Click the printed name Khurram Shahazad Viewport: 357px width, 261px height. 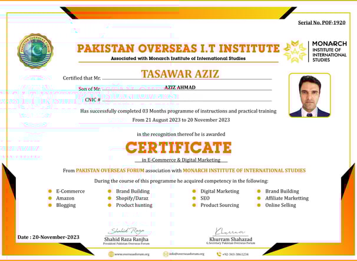[x=231, y=239]
